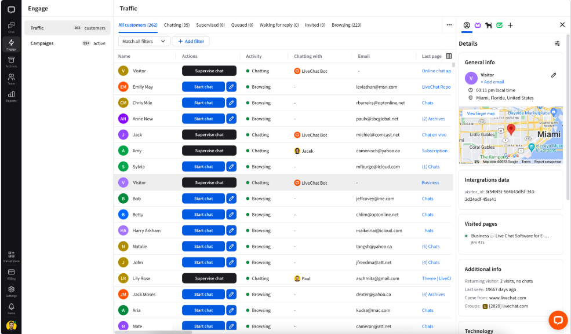Click the Add filter button

tap(191, 42)
